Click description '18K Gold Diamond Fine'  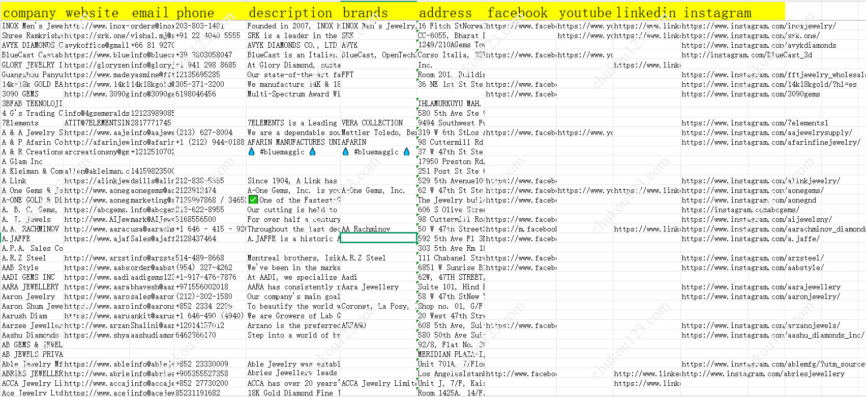coord(294,393)
